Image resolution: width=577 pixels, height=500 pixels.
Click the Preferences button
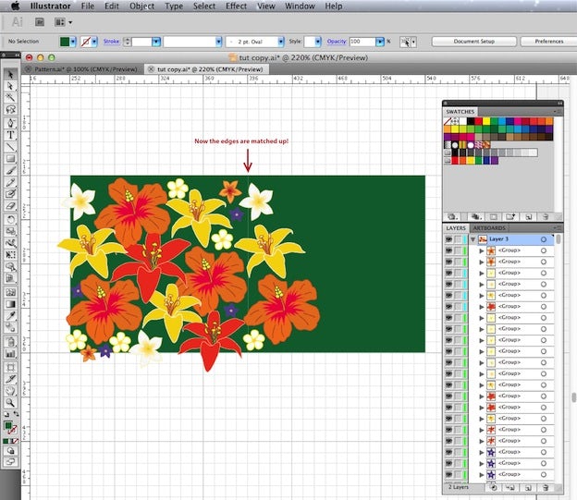tap(548, 42)
